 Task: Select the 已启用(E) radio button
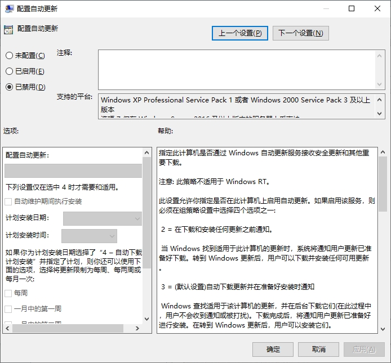click(x=9, y=71)
